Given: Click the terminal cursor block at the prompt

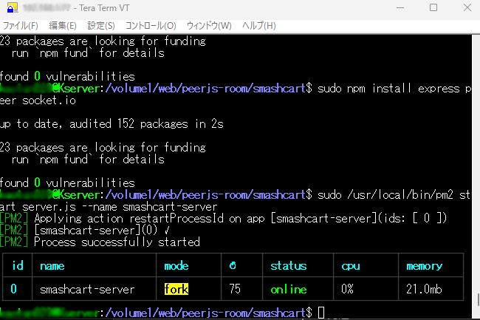Looking at the screenshot, I should coord(321,313).
